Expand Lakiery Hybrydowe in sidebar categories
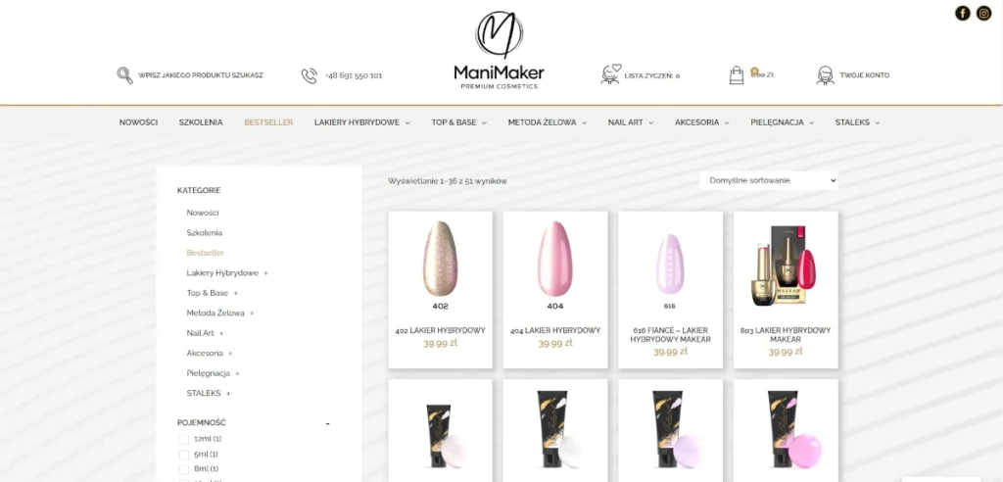The height and width of the screenshot is (482, 1003). tap(266, 273)
